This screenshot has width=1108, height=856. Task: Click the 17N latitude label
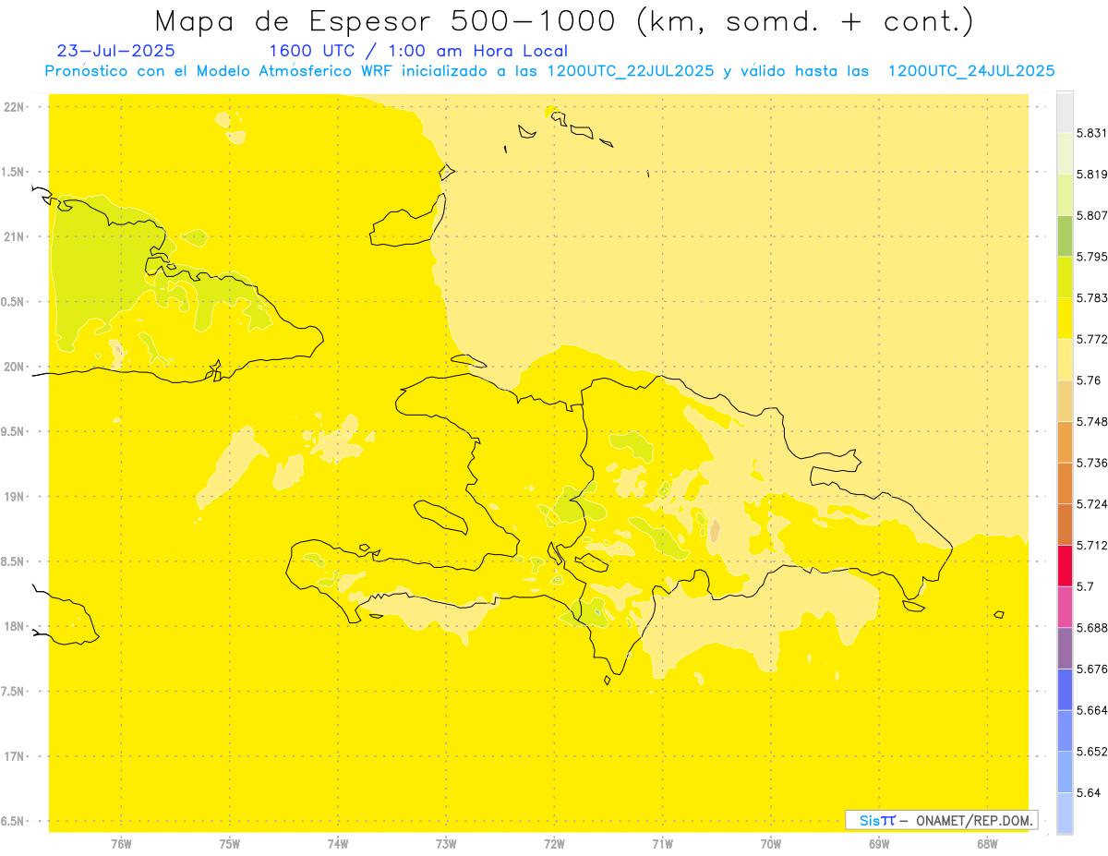(14, 757)
